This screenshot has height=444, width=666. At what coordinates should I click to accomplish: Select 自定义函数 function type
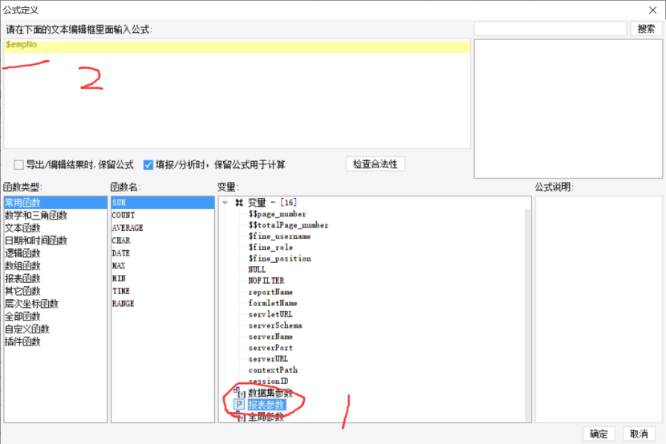(55, 329)
